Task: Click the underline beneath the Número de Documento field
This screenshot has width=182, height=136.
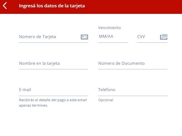Action: tap(133, 69)
